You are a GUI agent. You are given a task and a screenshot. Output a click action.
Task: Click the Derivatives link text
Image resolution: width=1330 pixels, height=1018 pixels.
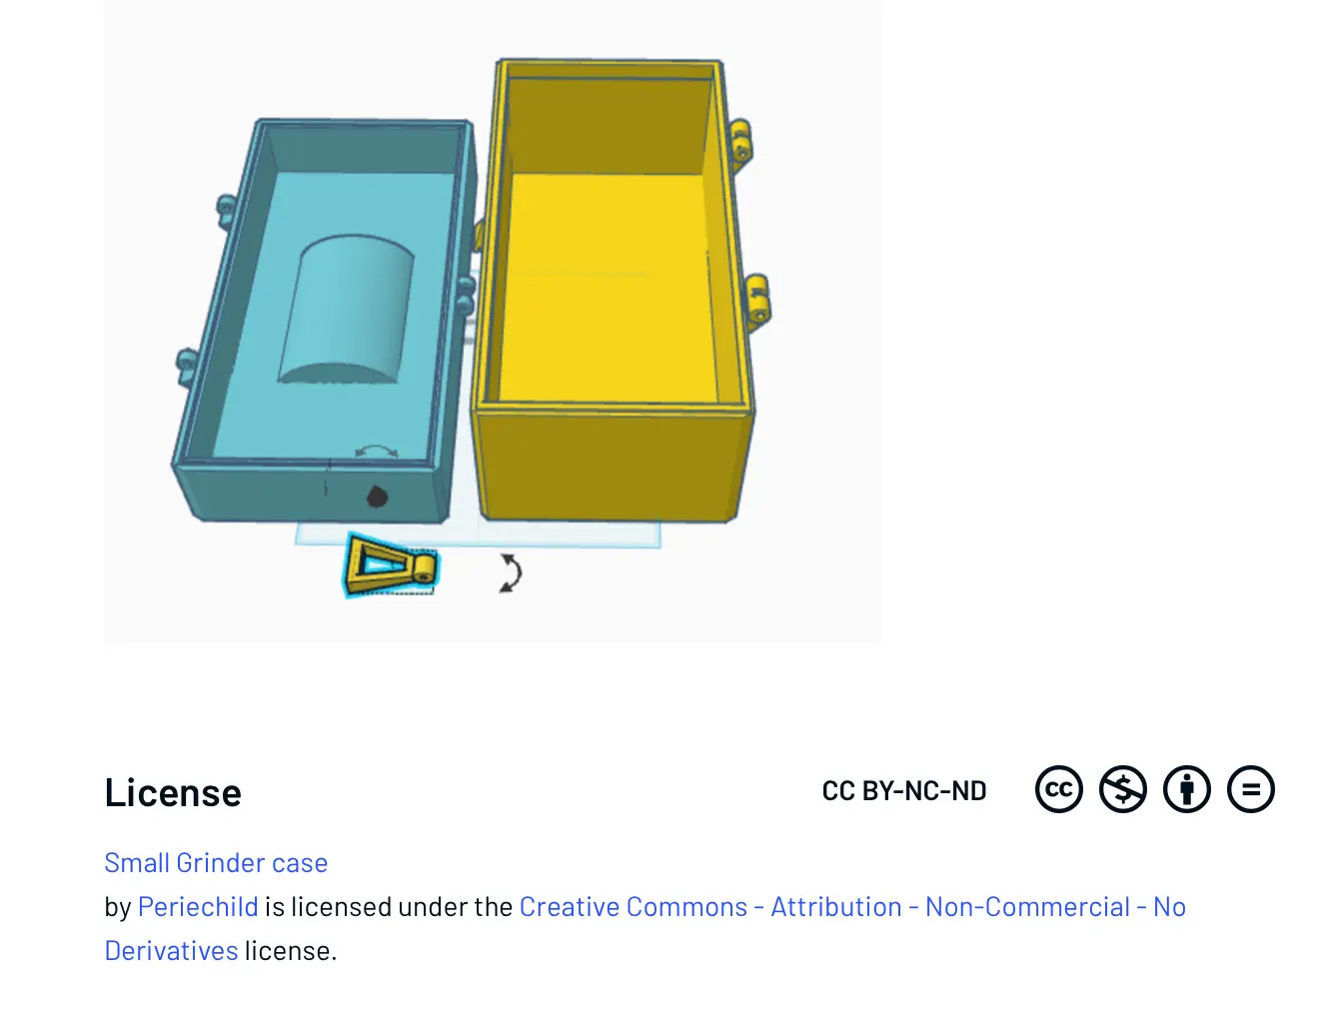point(172,950)
